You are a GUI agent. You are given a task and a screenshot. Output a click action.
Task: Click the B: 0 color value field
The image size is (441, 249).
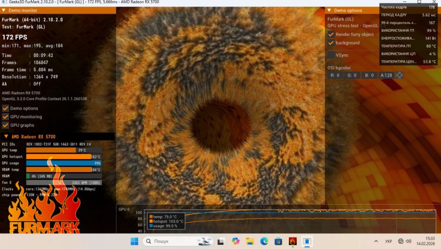coord(369,75)
